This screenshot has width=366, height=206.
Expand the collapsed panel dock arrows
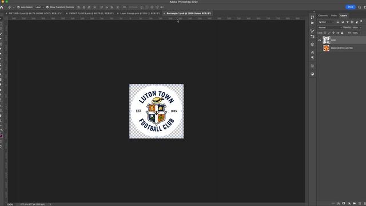(x=314, y=11)
